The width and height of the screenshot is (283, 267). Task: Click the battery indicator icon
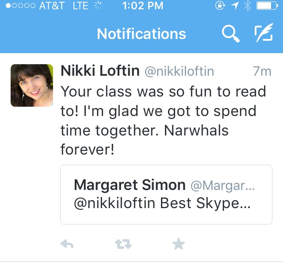click(x=268, y=6)
